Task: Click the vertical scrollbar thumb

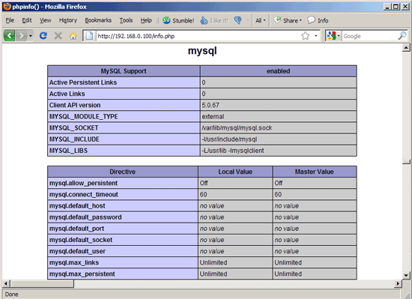Action: [406, 162]
